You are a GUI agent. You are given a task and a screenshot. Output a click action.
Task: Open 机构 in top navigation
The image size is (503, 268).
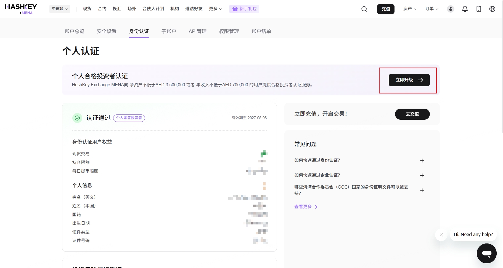click(x=175, y=9)
